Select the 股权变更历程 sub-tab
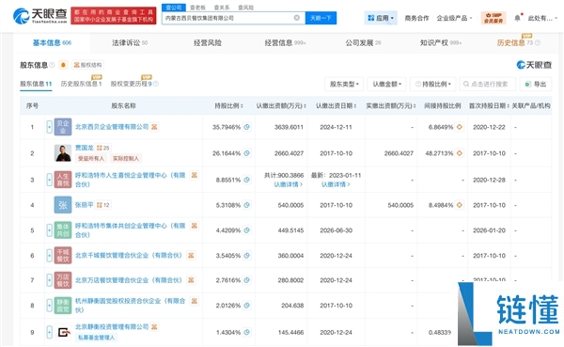The width and height of the screenshot is (564, 347). tap(132, 84)
